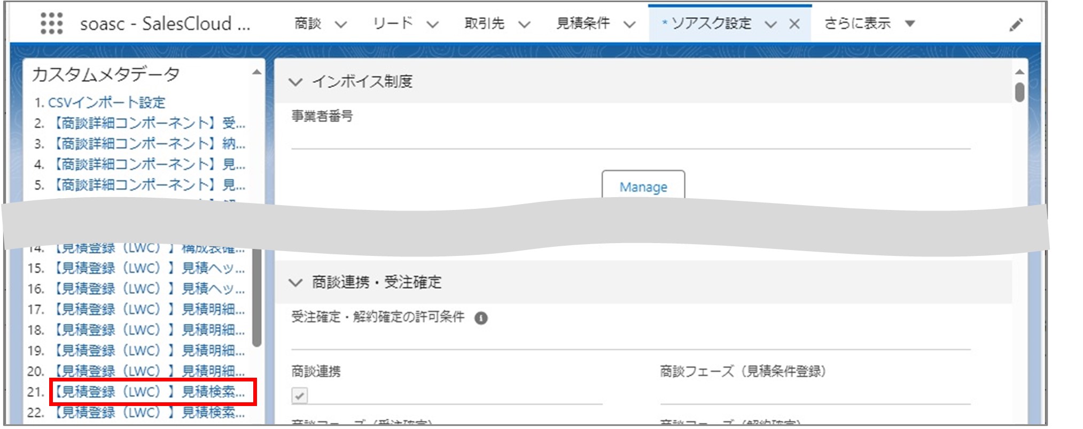Image resolution: width=1083 pixels, height=429 pixels.
Task: Click the pencil edit navigation icon
Action: (x=1016, y=25)
